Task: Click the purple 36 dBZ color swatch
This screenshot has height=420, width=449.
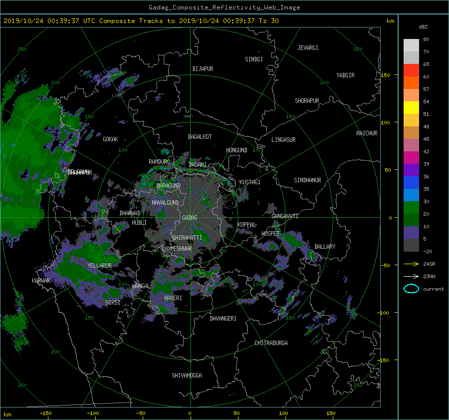Action: (411, 170)
